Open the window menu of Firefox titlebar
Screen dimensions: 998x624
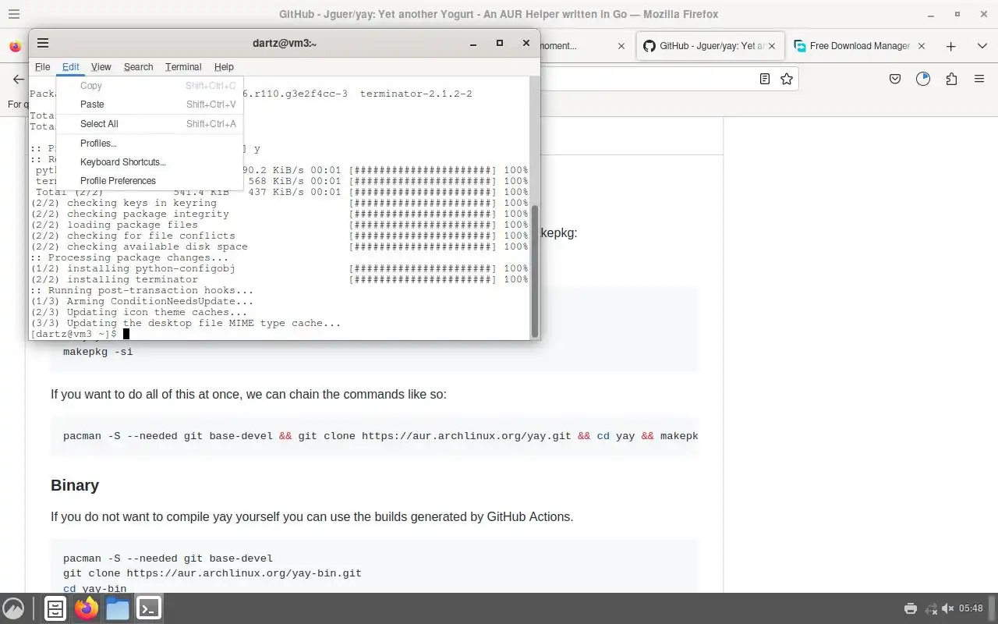(13, 14)
